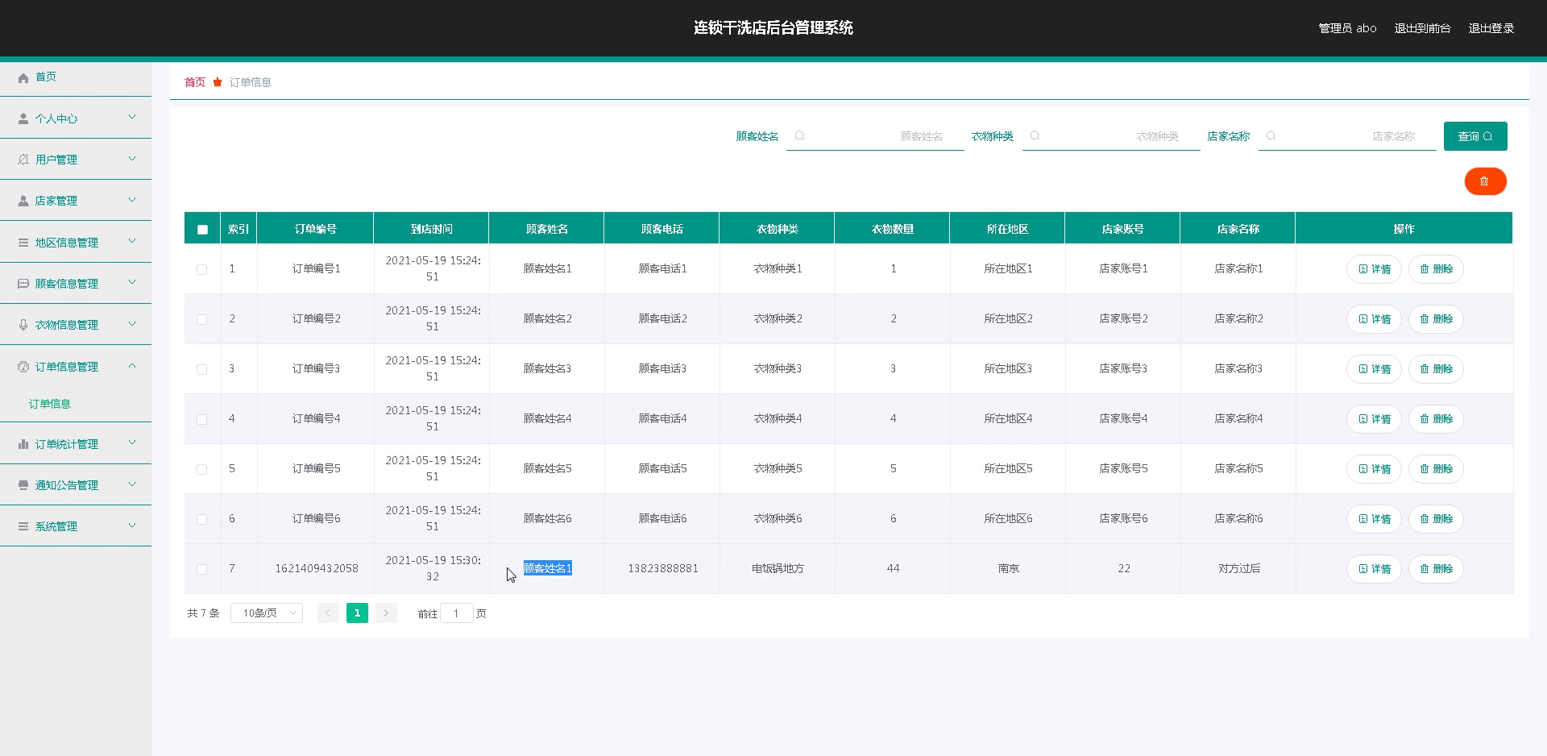
Task: Check the box for row 订单编号3
Action: click(202, 369)
